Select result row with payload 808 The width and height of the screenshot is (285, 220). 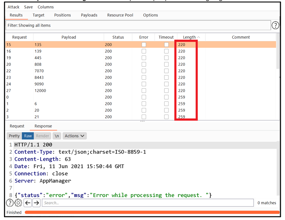[141, 64]
